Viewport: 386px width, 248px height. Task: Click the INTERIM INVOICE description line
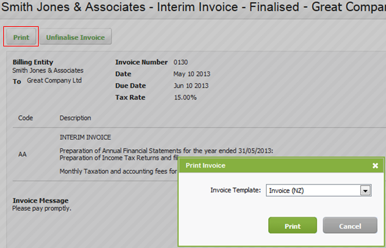[85, 137]
